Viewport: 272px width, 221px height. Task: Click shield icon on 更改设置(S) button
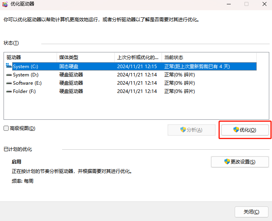point(227,162)
